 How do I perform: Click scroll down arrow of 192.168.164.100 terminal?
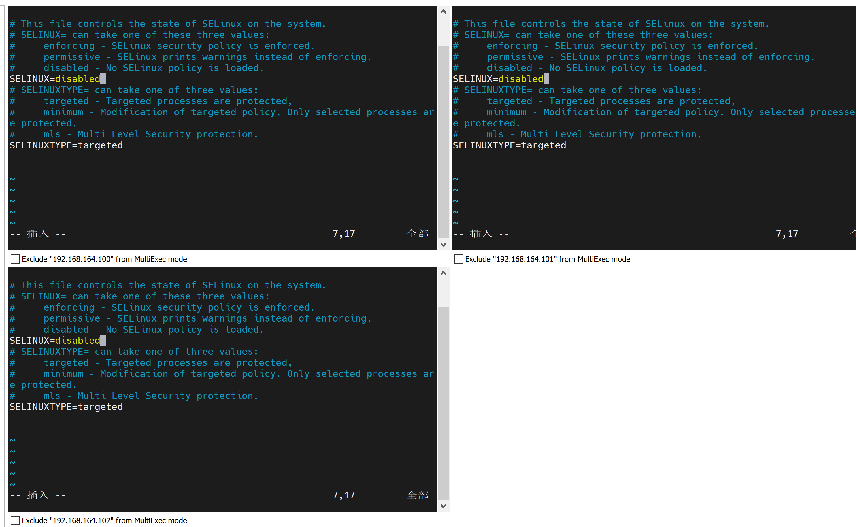coord(443,244)
